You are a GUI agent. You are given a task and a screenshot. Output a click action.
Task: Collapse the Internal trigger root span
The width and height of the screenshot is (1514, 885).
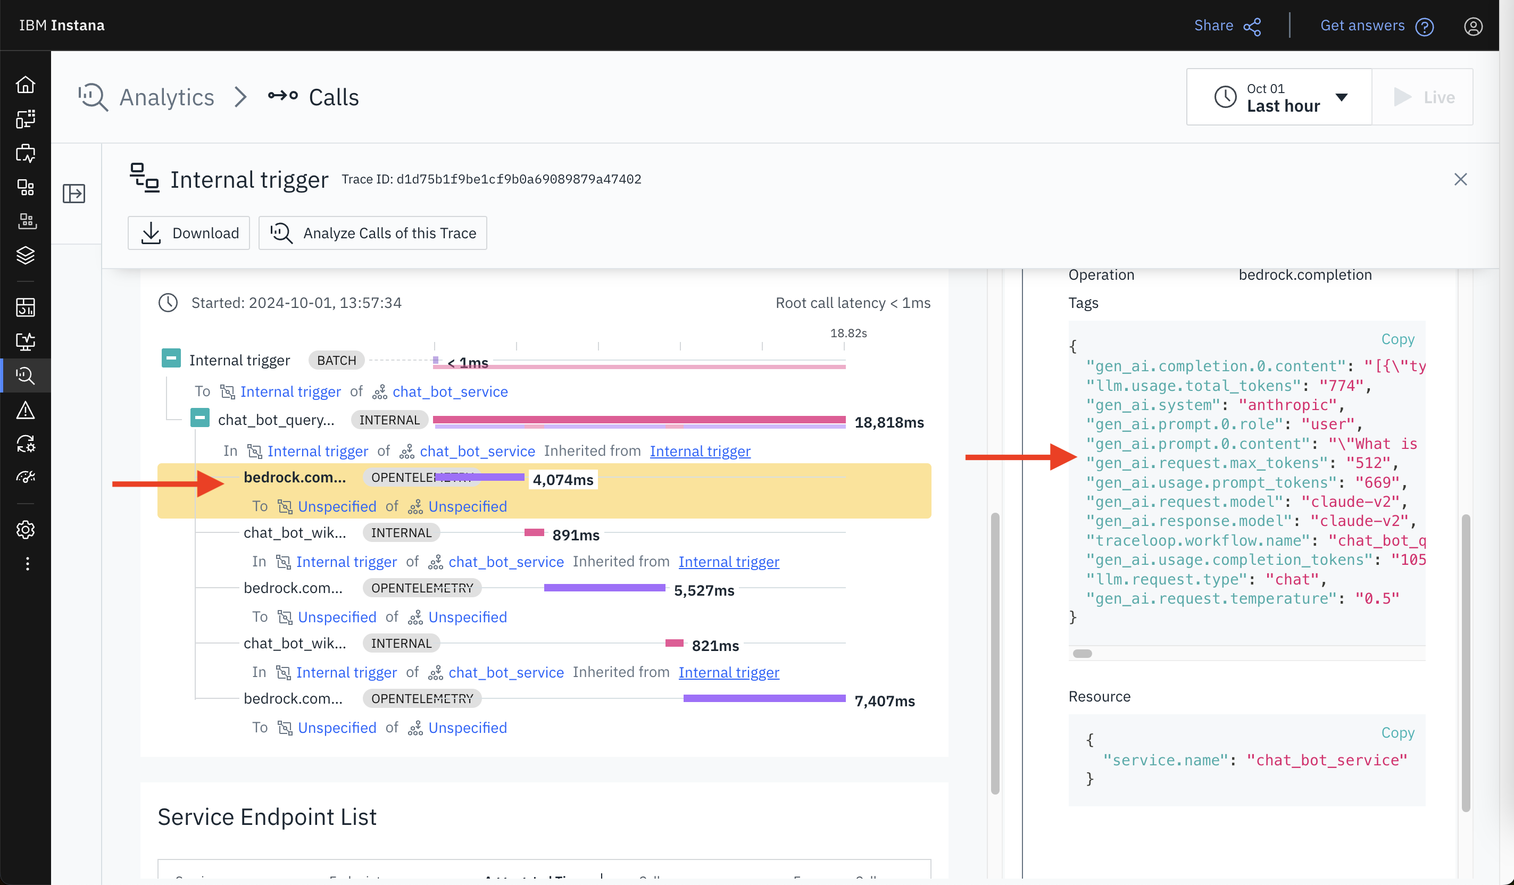pyautogui.click(x=171, y=358)
